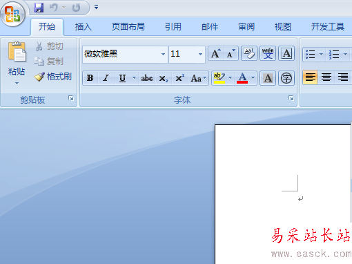The width and height of the screenshot is (352, 264).
Task: Switch to the 插入 tab
Action: 84,27
